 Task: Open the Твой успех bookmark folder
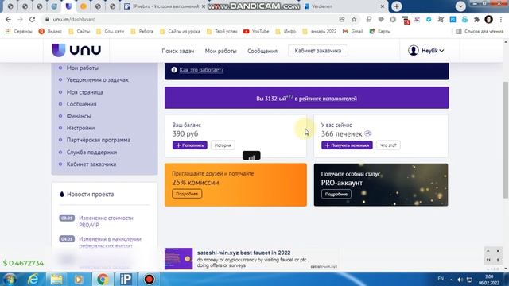click(222, 32)
